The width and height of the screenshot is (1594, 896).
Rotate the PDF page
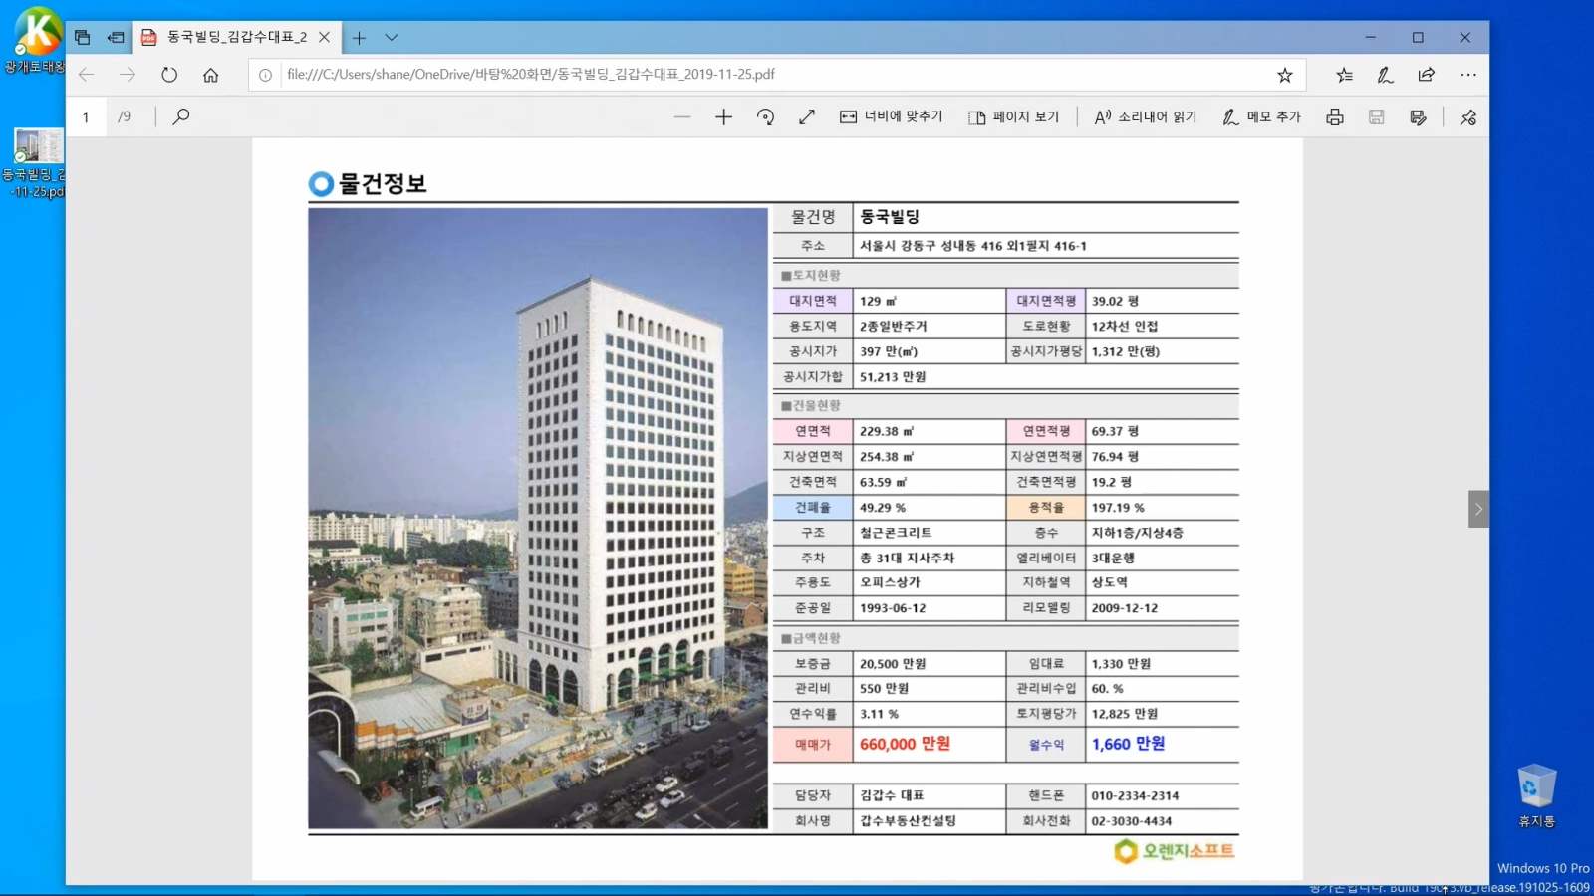[x=765, y=117]
